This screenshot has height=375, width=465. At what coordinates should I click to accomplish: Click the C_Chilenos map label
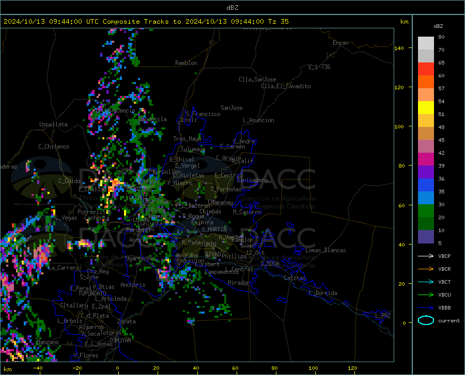[x=54, y=146]
